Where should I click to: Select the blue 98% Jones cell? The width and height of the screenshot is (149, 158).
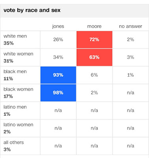[x=58, y=93]
